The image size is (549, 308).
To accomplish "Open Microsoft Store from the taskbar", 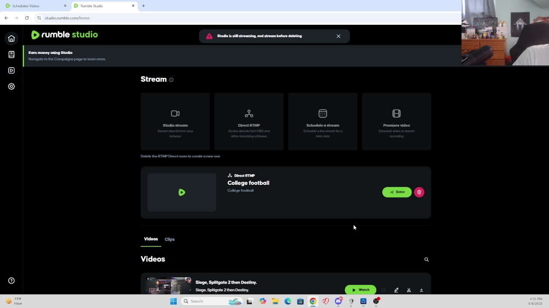I will coord(300,301).
